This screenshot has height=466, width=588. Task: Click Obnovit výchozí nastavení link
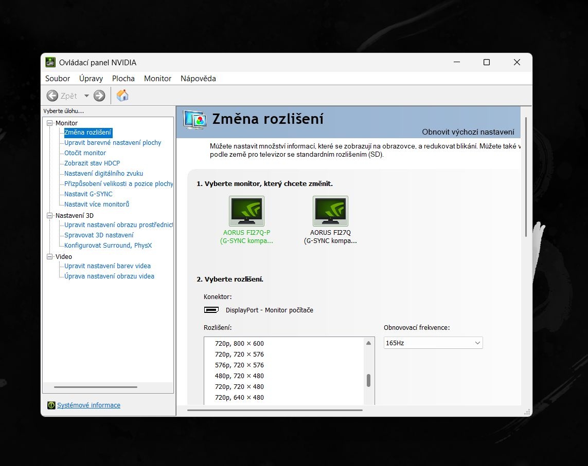[x=468, y=132]
